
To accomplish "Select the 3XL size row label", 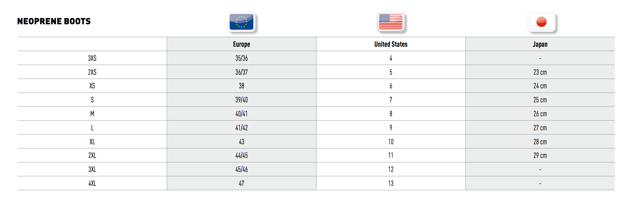I will 92,169.
